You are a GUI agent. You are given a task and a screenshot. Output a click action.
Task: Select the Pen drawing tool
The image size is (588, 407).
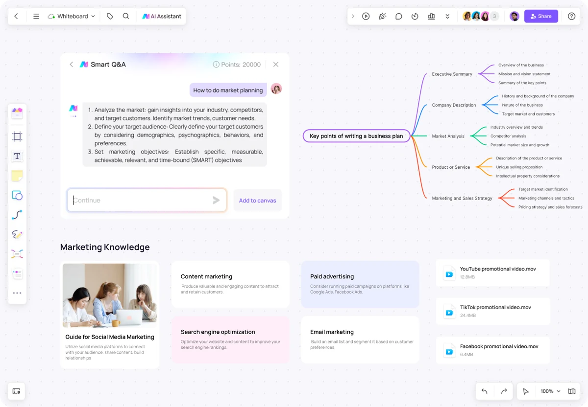tap(17, 234)
